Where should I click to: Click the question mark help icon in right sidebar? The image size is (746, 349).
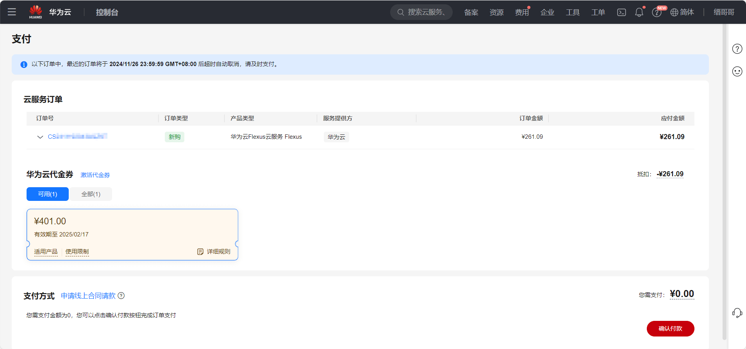[x=737, y=49]
